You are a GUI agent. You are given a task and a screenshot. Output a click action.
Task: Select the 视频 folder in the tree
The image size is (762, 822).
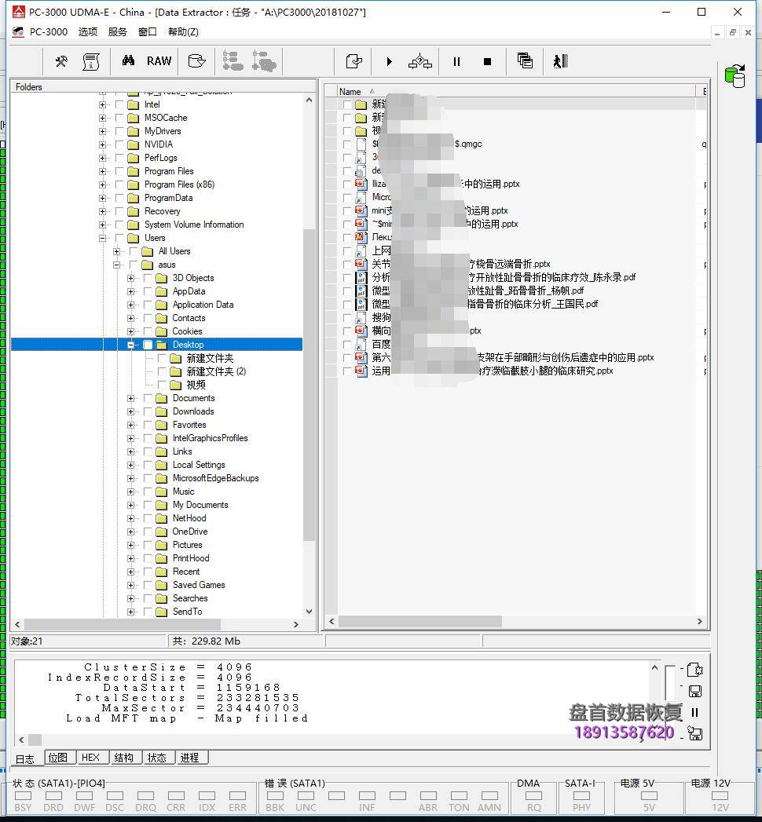196,385
